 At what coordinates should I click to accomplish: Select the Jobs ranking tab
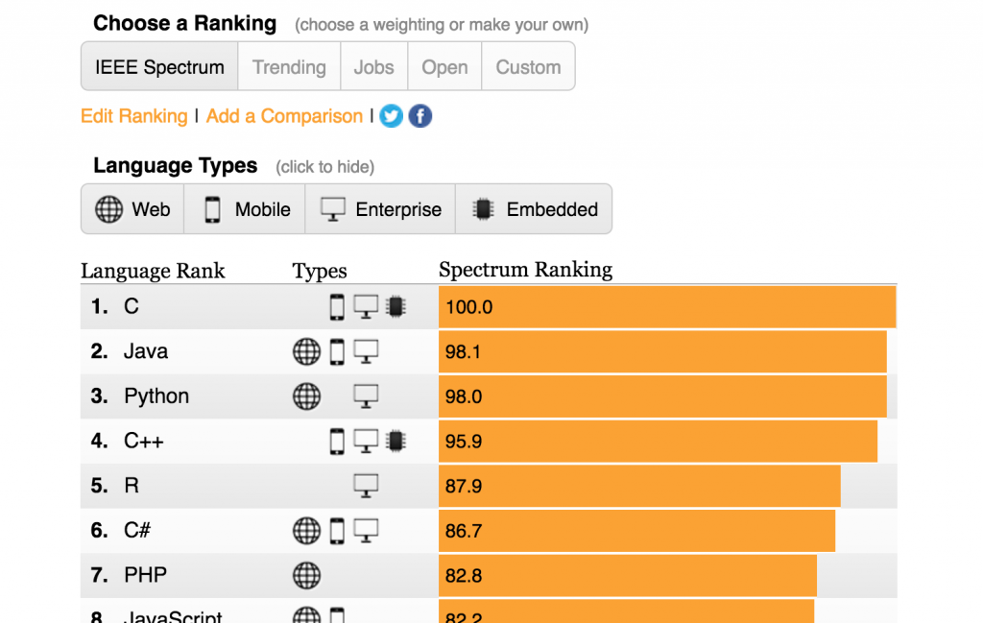click(x=373, y=66)
